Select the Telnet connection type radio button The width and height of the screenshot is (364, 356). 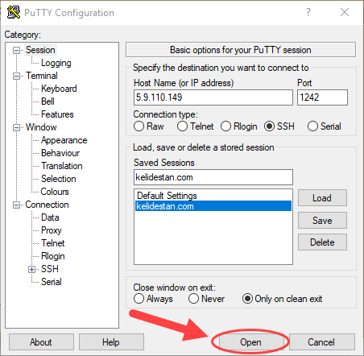(182, 126)
